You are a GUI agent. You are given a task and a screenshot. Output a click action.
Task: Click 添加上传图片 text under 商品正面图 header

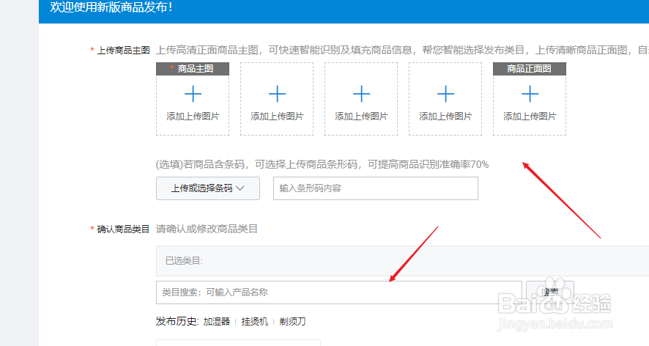pos(530,117)
